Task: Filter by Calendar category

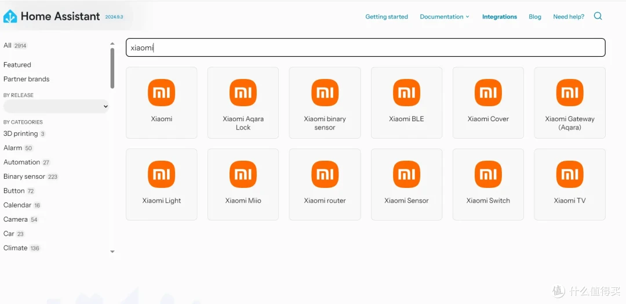Action: coord(23,205)
